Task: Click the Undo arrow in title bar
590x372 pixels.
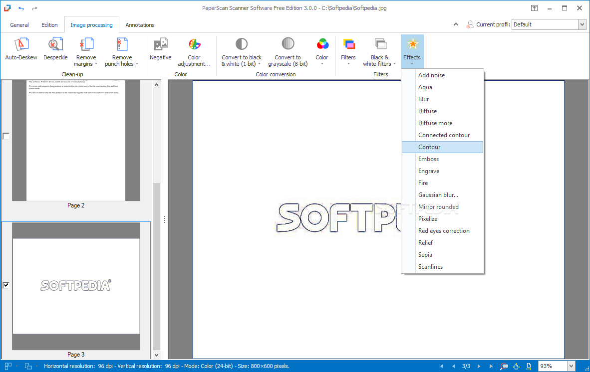Action: click(21, 8)
